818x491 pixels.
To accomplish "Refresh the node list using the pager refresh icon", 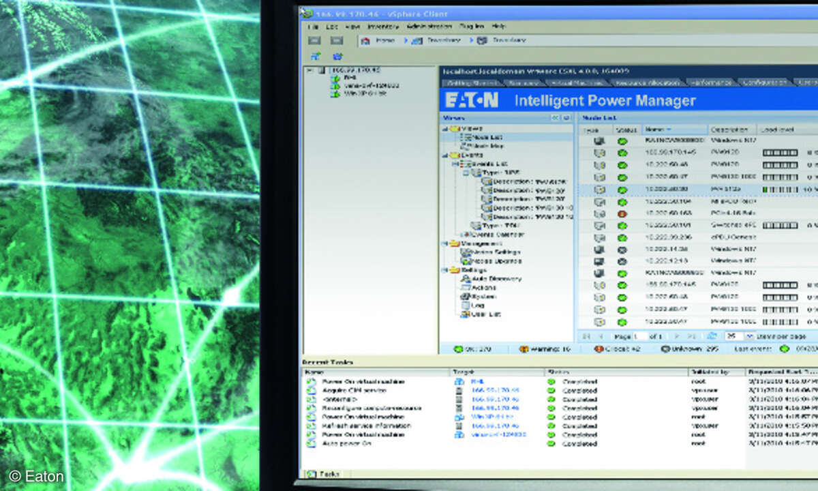I will coord(712,336).
